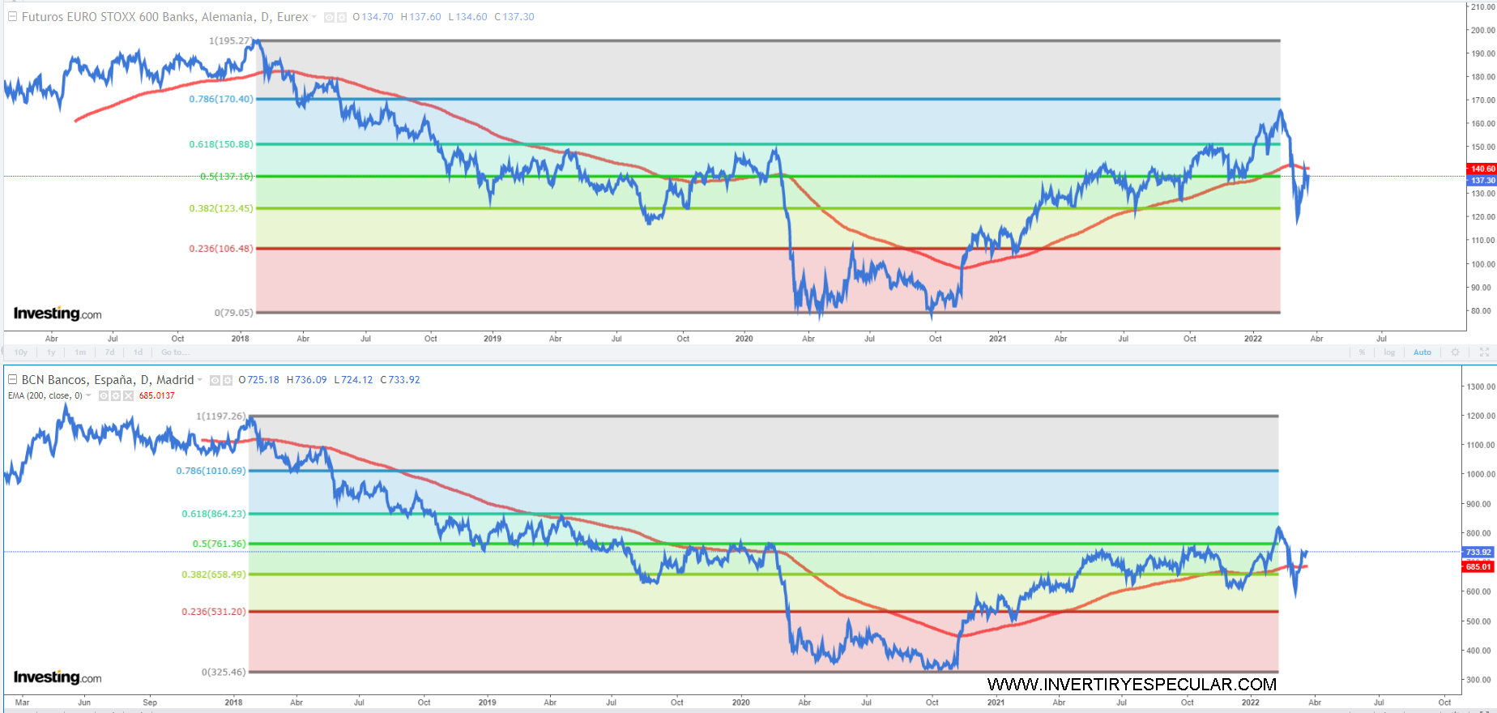Image resolution: width=1497 pixels, height=713 pixels.
Task: Open the Futuros EURO STOXX 600 Banks title dropdown
Action: point(314,17)
